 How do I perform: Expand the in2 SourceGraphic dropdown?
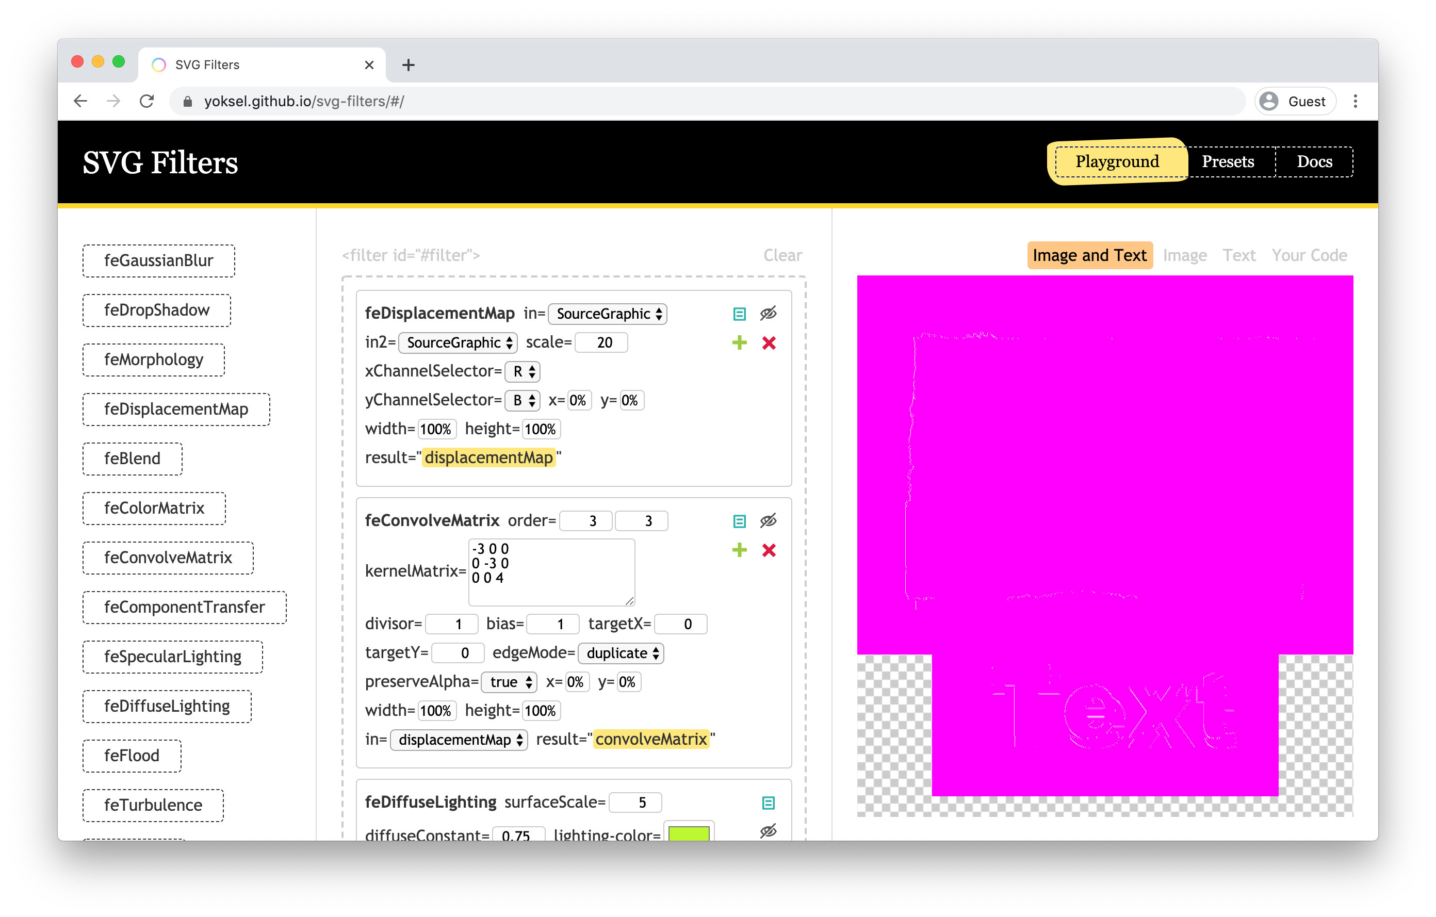(458, 343)
